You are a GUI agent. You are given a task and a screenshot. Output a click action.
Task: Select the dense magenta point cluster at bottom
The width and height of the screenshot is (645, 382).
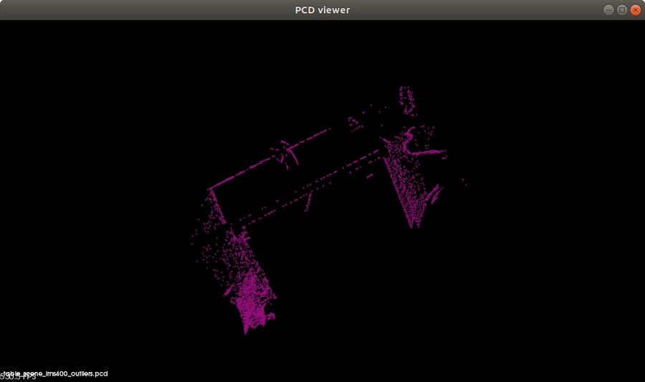pyautogui.click(x=252, y=299)
